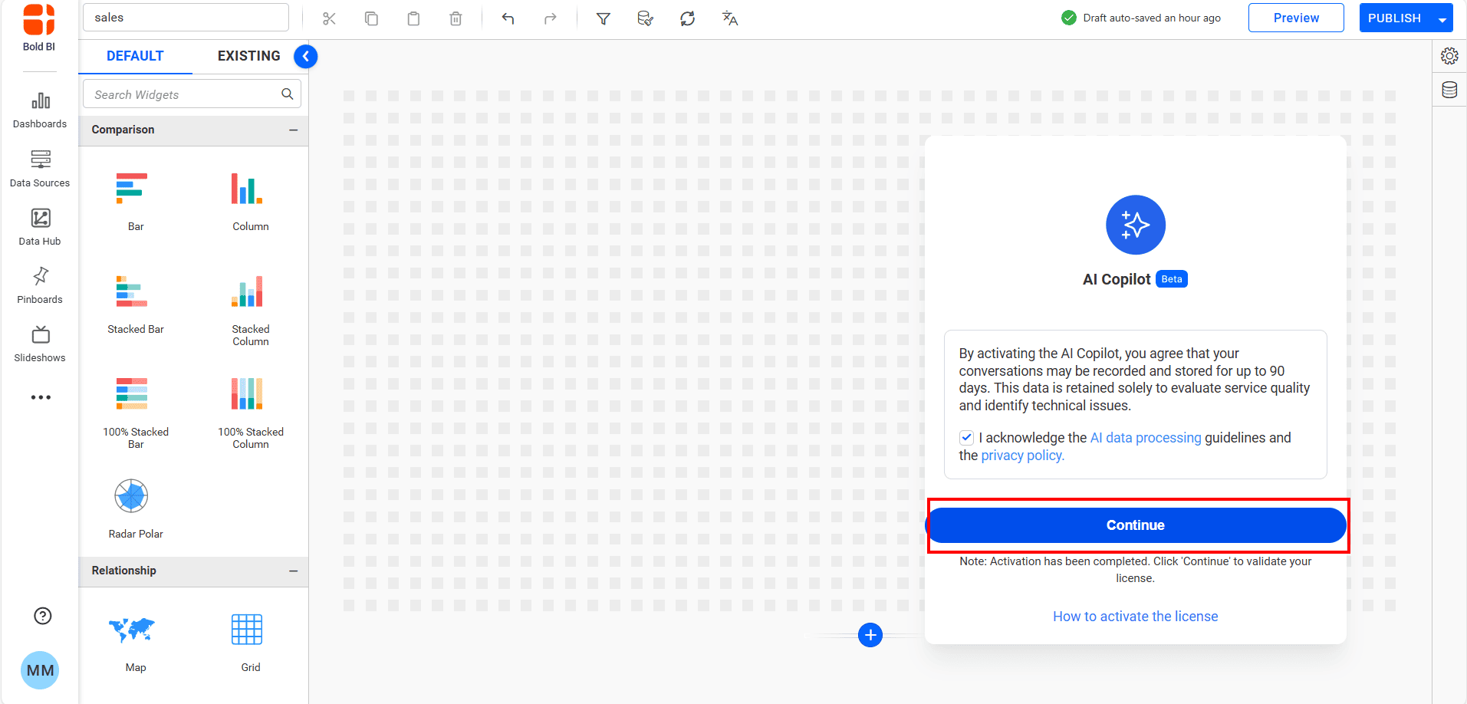Open the localization translate icon
Viewport: 1467px width, 704px height.
729,18
